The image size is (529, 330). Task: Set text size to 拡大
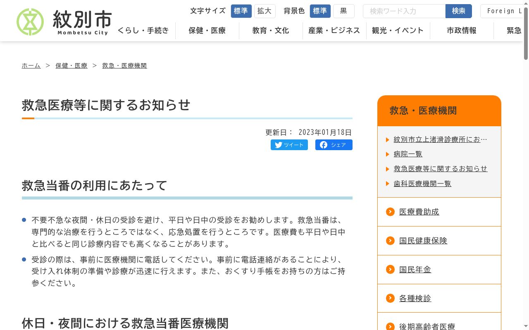[x=264, y=11]
